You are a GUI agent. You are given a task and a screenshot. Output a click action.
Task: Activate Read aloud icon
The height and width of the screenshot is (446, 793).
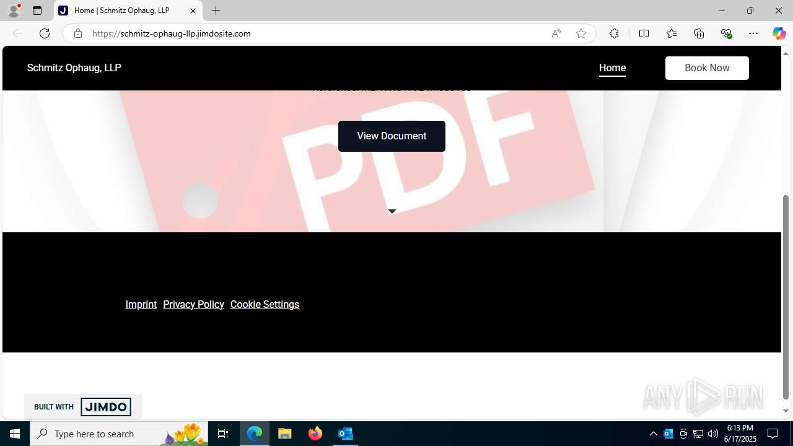[x=556, y=33]
